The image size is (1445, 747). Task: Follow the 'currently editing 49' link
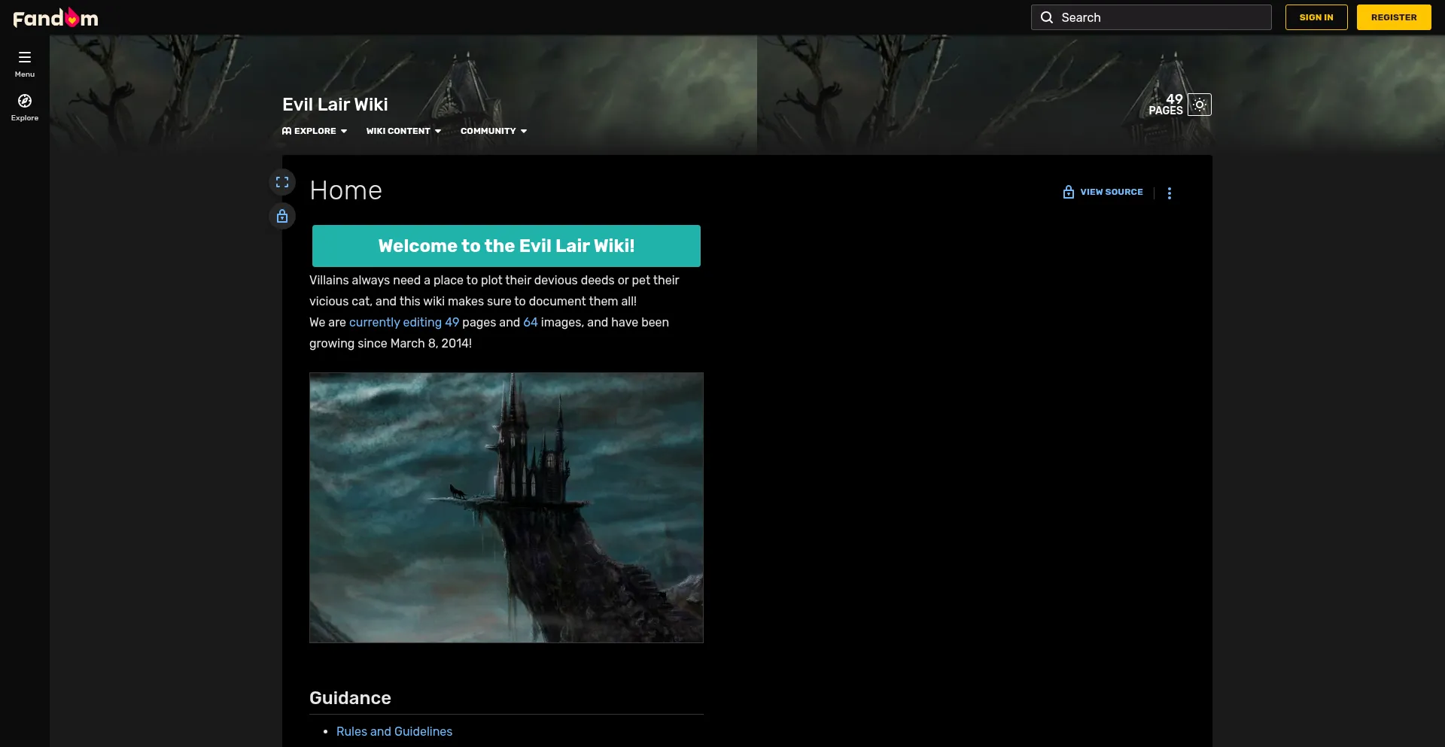[x=403, y=322]
